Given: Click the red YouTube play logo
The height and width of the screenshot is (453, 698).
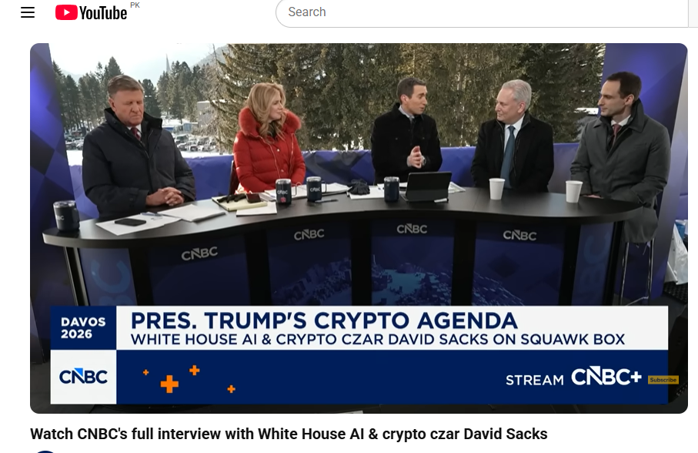Looking at the screenshot, I should pyautogui.click(x=66, y=12).
